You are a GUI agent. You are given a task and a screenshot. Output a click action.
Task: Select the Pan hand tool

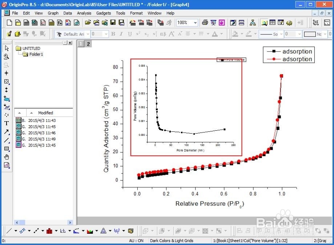7,157
